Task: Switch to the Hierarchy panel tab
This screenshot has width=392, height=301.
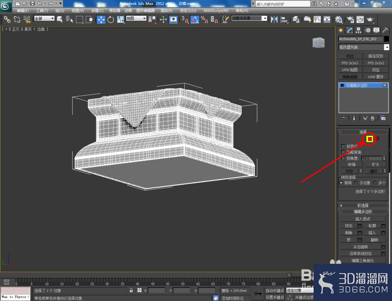Action: (x=359, y=30)
